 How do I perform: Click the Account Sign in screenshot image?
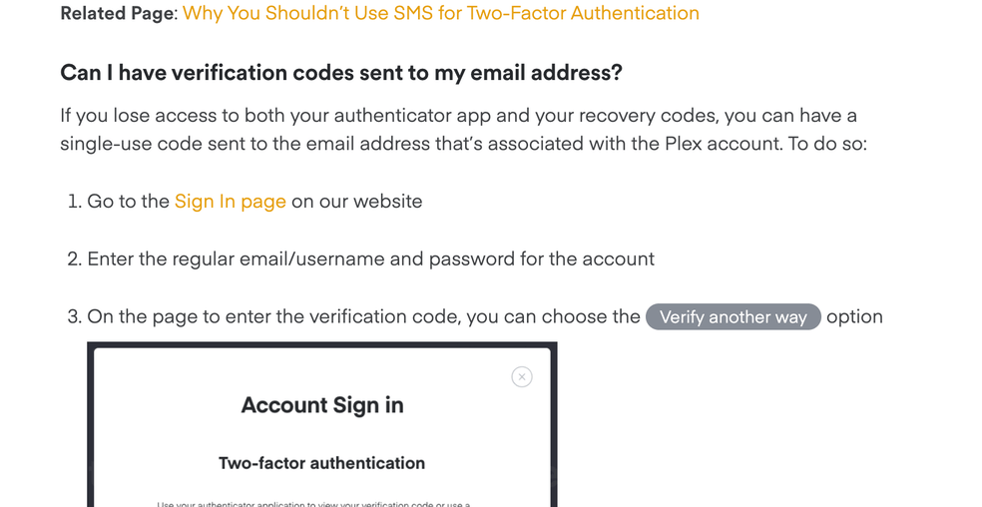point(322,424)
